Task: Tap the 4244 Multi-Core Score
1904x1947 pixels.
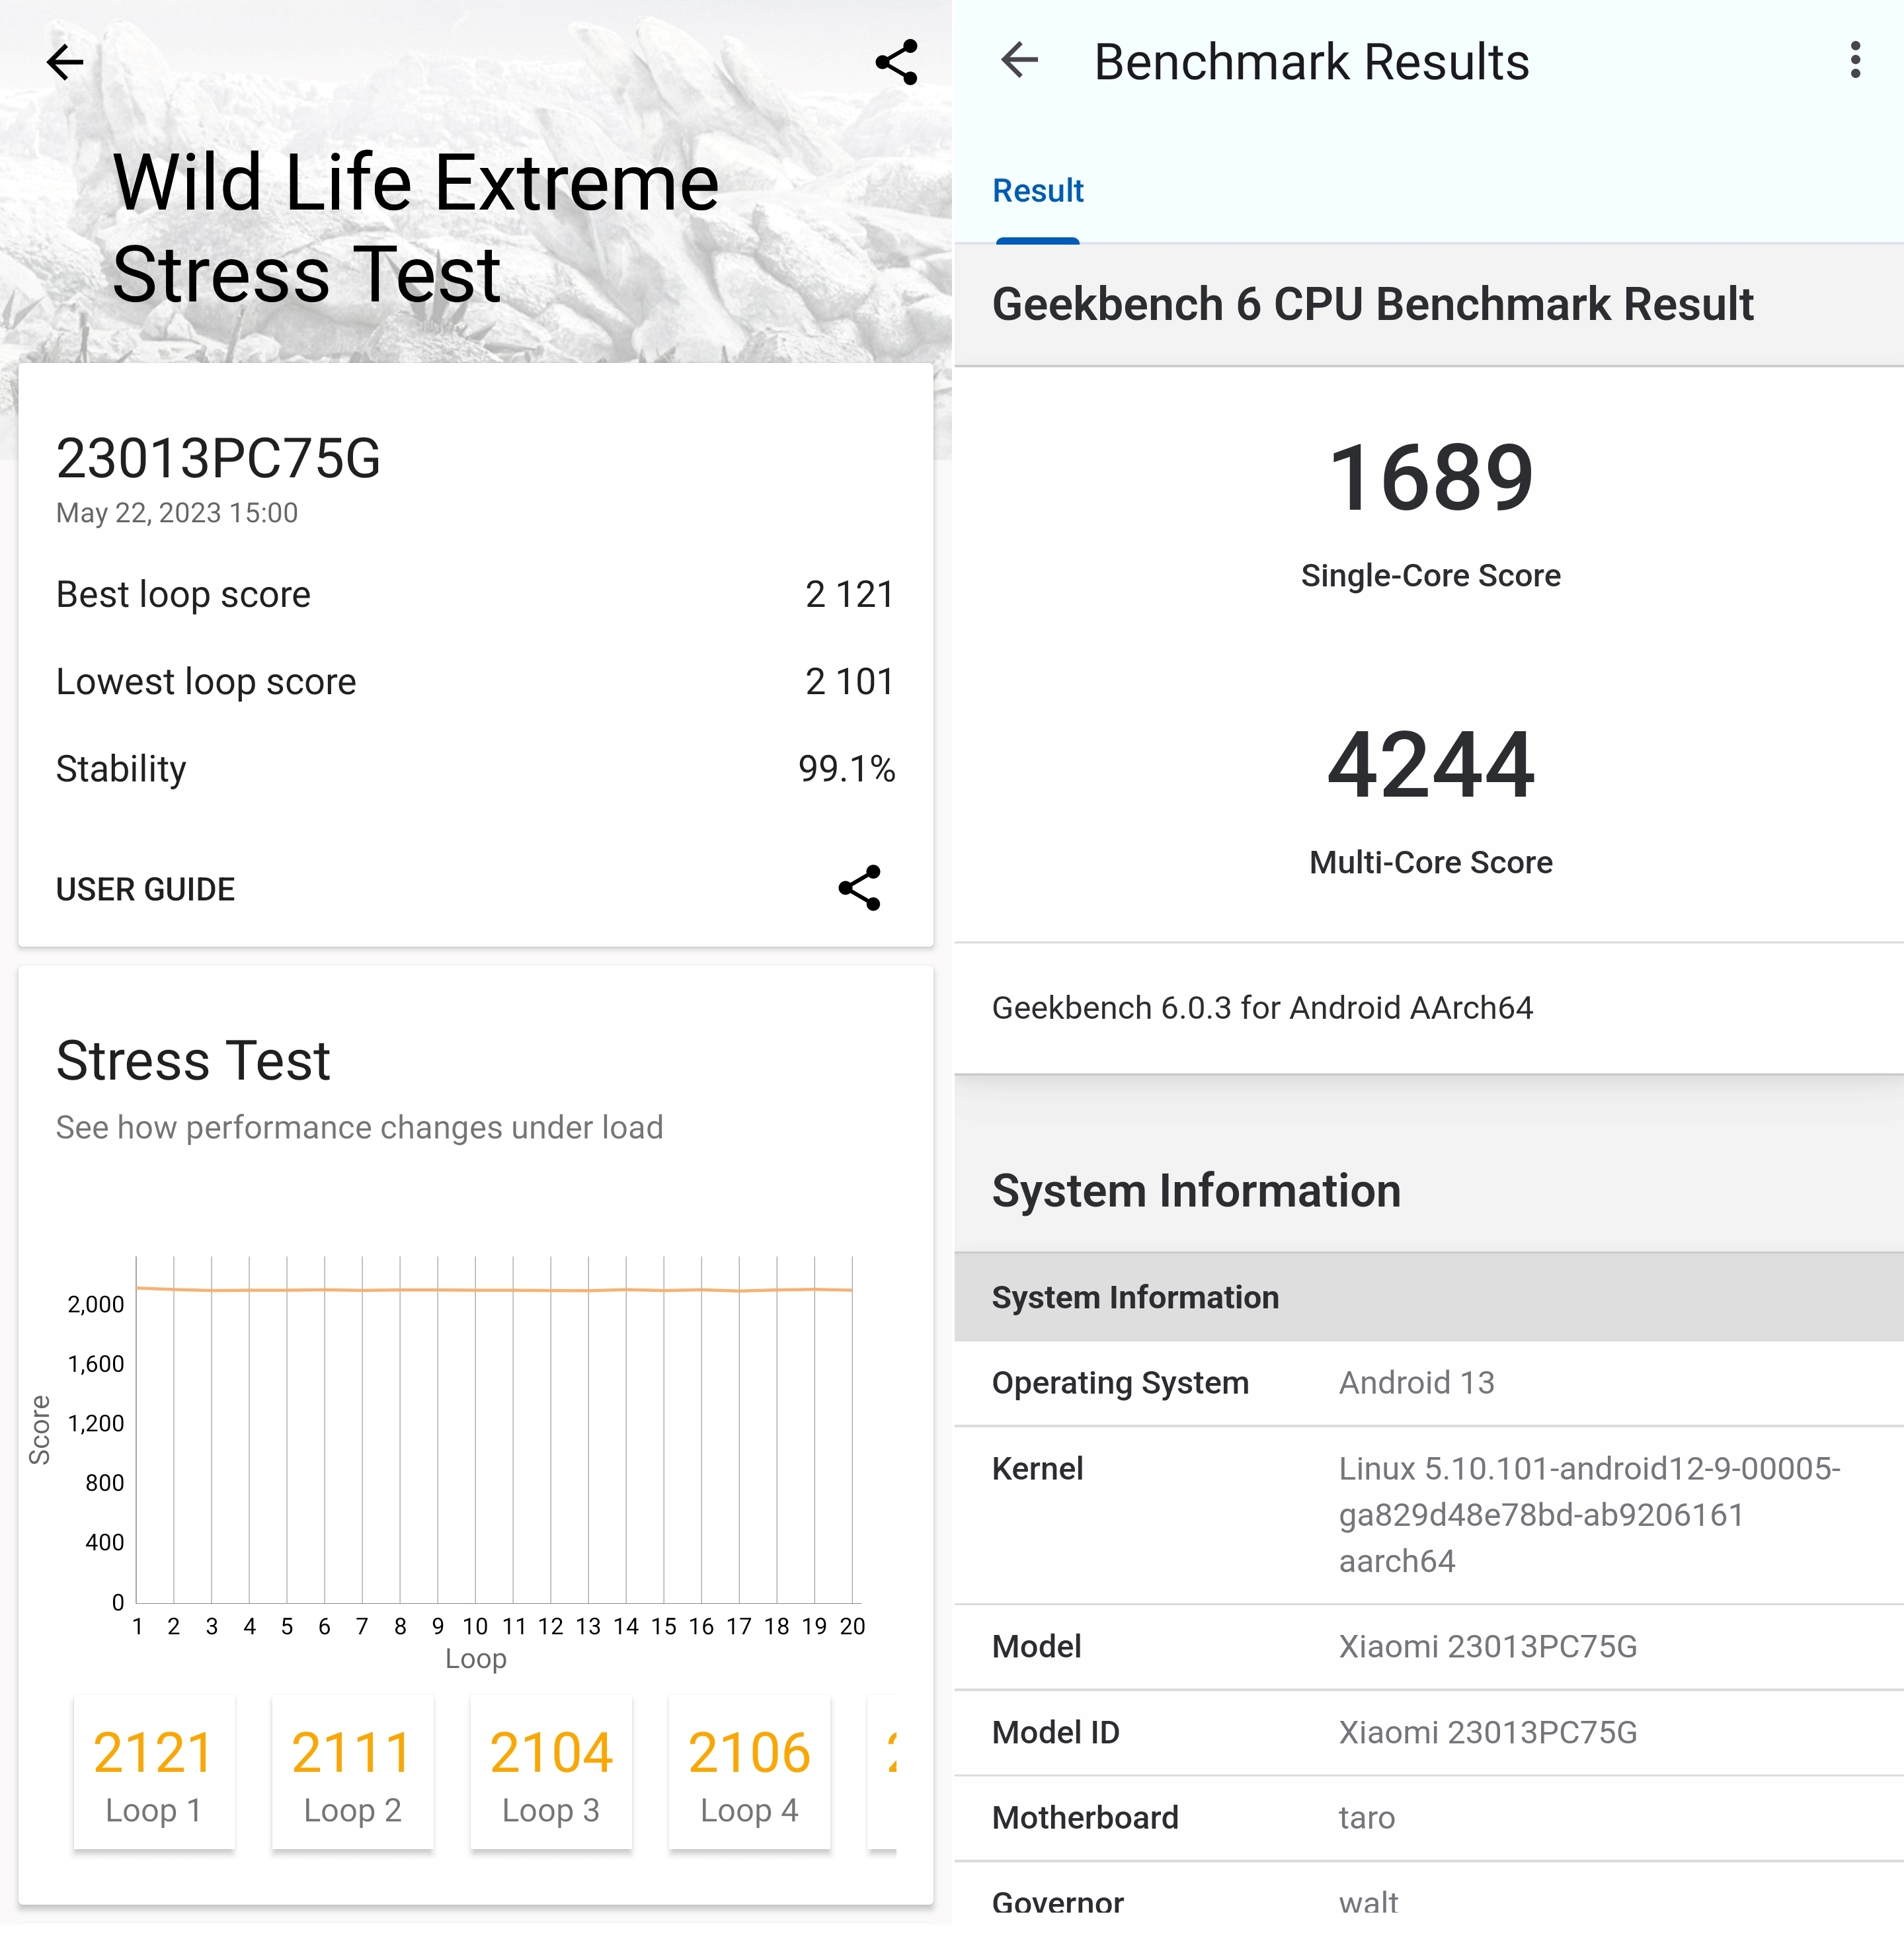Action: click(x=1430, y=765)
